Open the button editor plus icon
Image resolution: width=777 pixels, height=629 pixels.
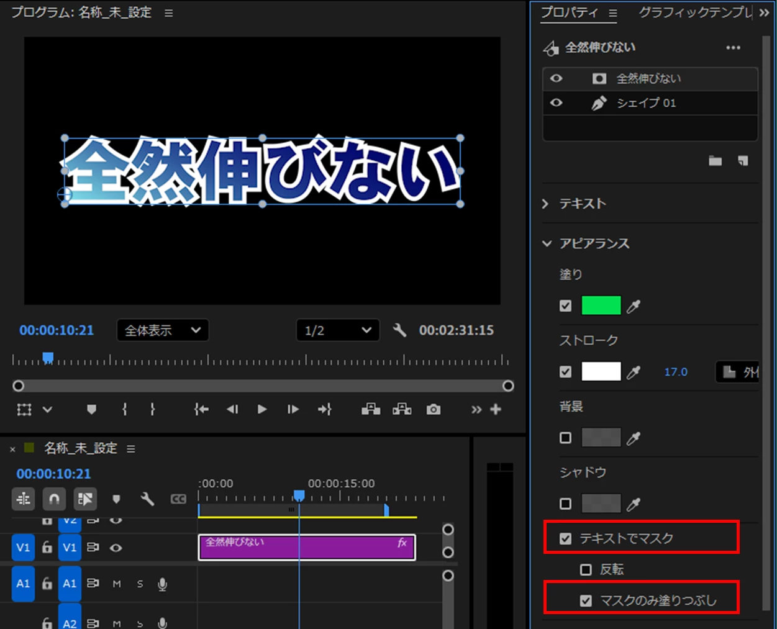(x=496, y=409)
